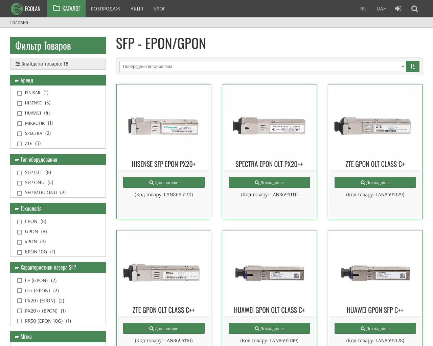433x346 pixels.
Task: Click product code LAN8695130 text
Action: (x=164, y=195)
